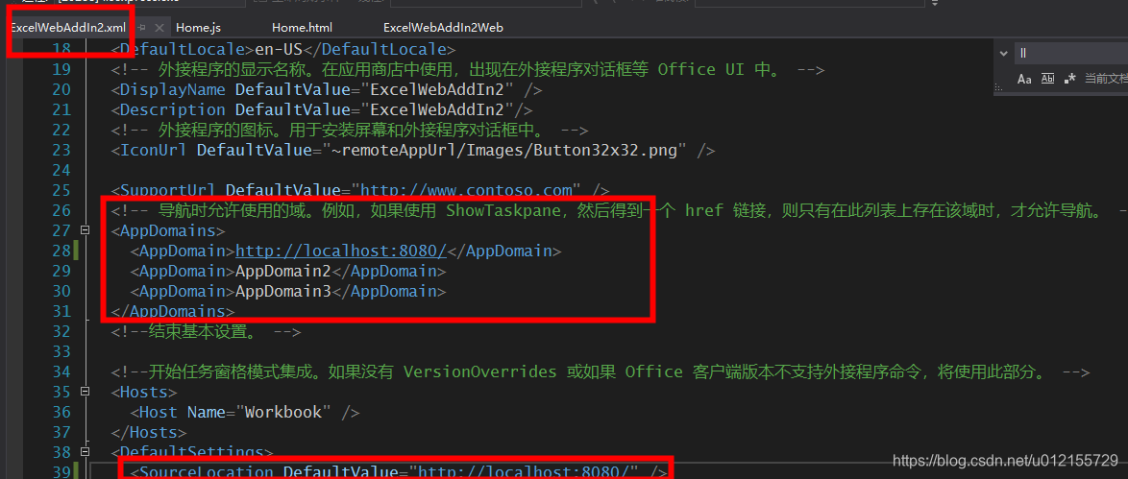Open the Home.js tab

198,27
